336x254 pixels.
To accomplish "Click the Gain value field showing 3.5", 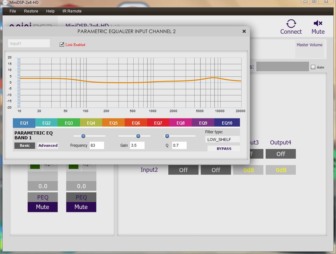I will click(x=137, y=145).
